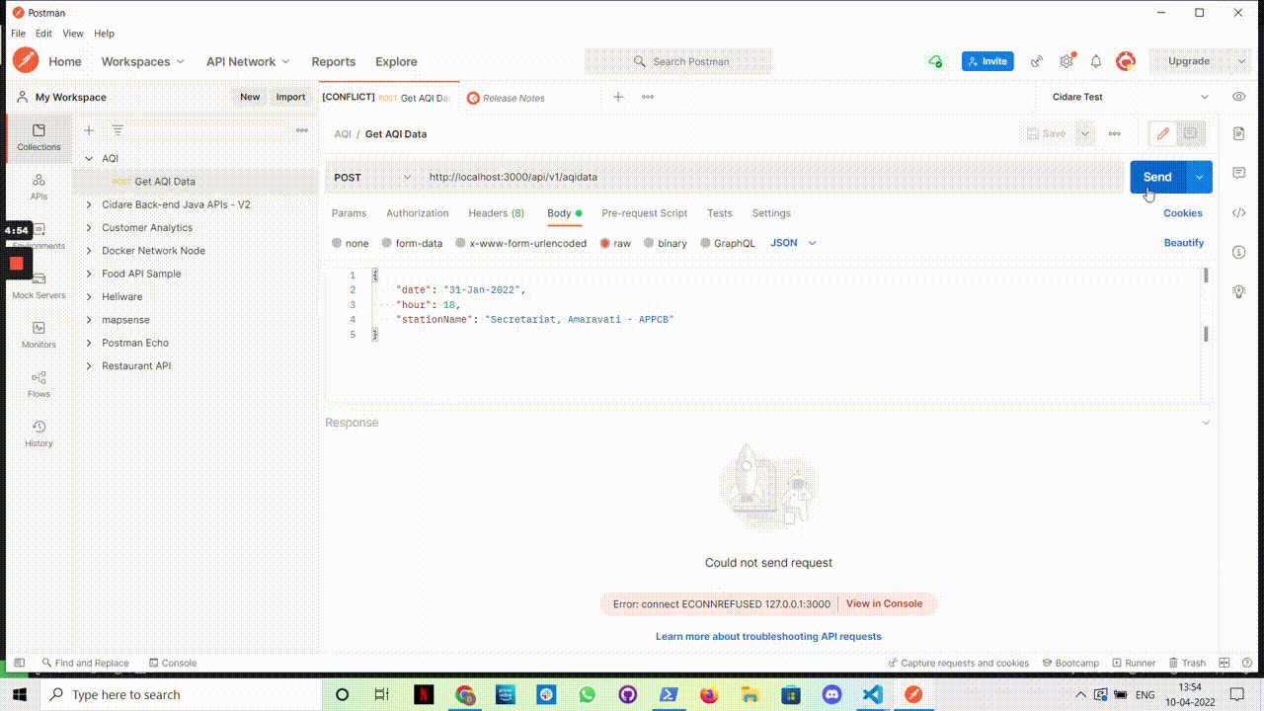Open the Flows sidebar panel

coord(39,385)
